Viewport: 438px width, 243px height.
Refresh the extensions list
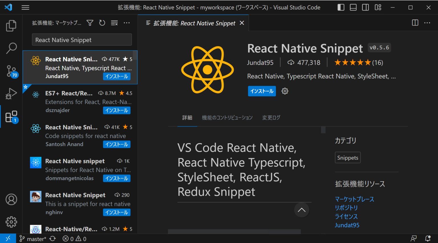[x=102, y=23]
